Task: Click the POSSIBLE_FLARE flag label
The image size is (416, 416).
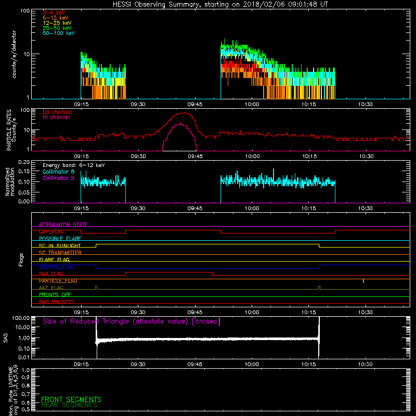Action: pyautogui.click(x=60, y=239)
